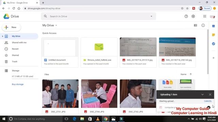Image resolution: width=218 pixels, height=122 pixels.
Task: Switch to list layout view
Action: click(x=195, y=25)
